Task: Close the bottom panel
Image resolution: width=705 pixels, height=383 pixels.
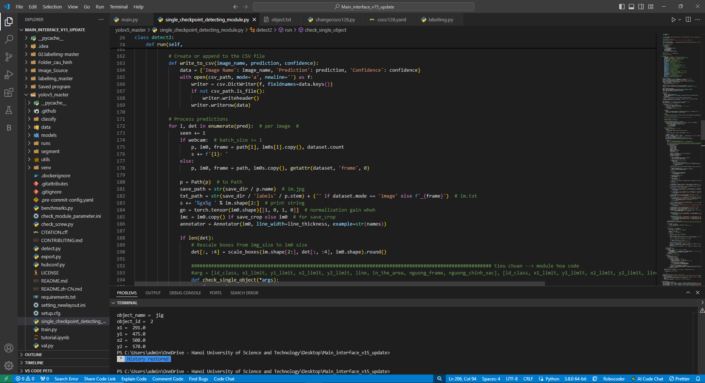Action: pyautogui.click(x=698, y=292)
